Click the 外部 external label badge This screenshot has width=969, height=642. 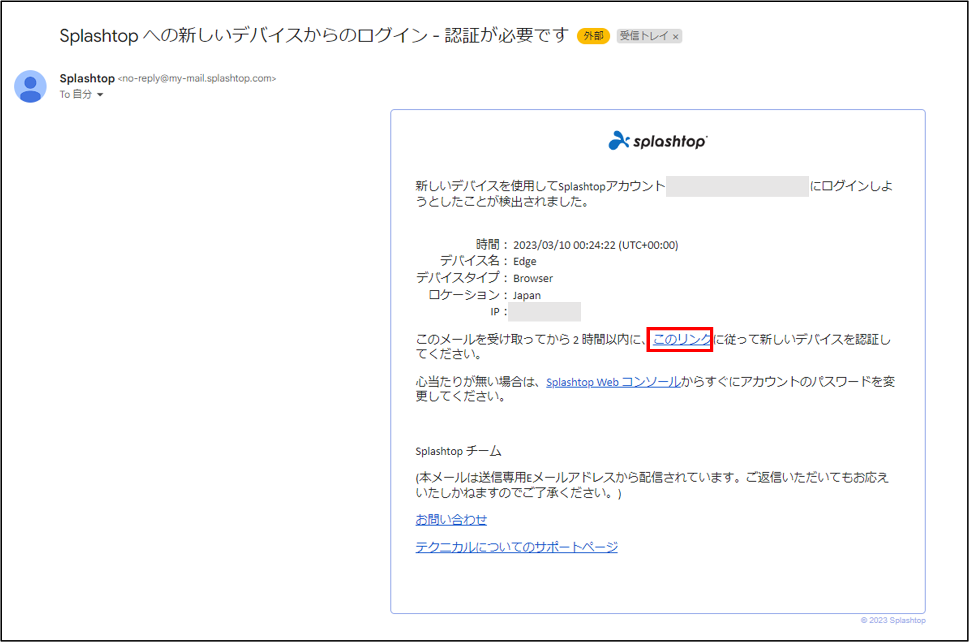tap(593, 36)
